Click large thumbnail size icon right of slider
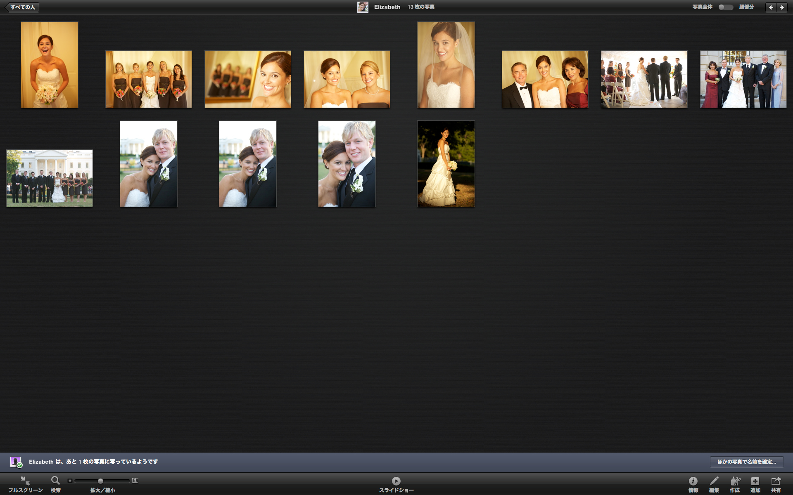Image resolution: width=793 pixels, height=495 pixels. [x=135, y=481]
